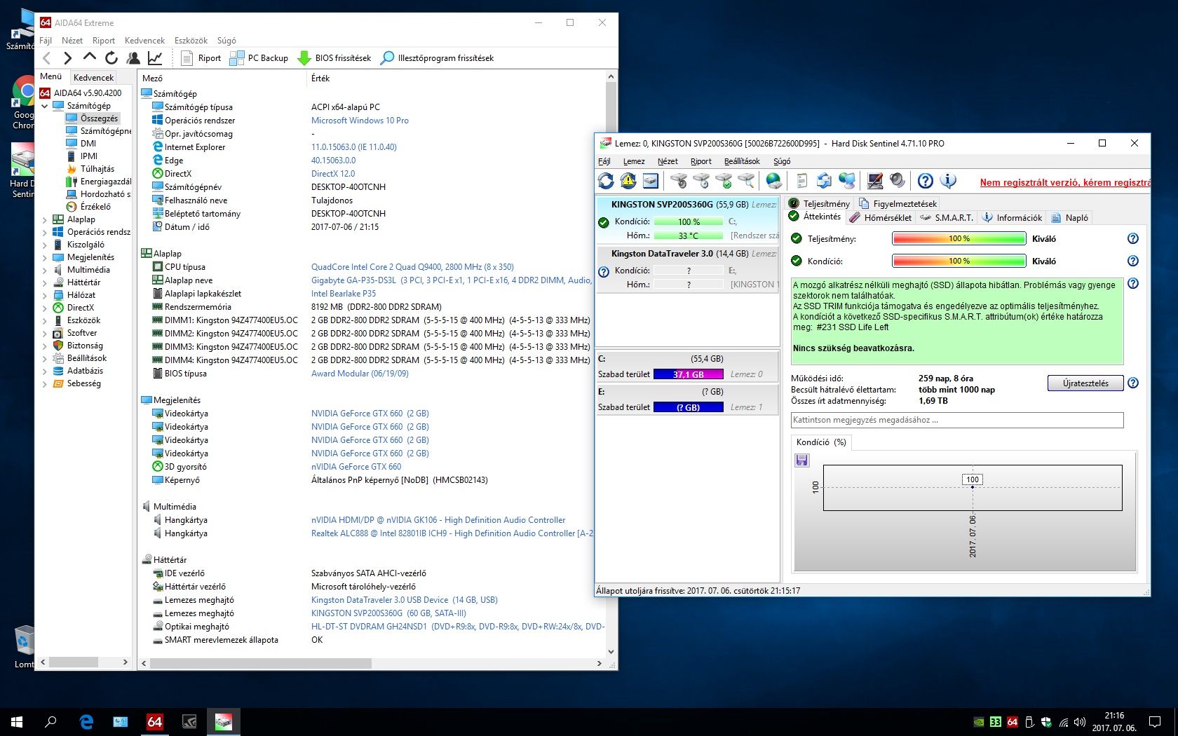Click the disk with speaker test icon
The width and height of the screenshot is (1178, 736).
click(679, 181)
